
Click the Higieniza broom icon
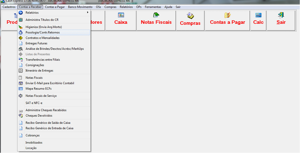point(21,27)
